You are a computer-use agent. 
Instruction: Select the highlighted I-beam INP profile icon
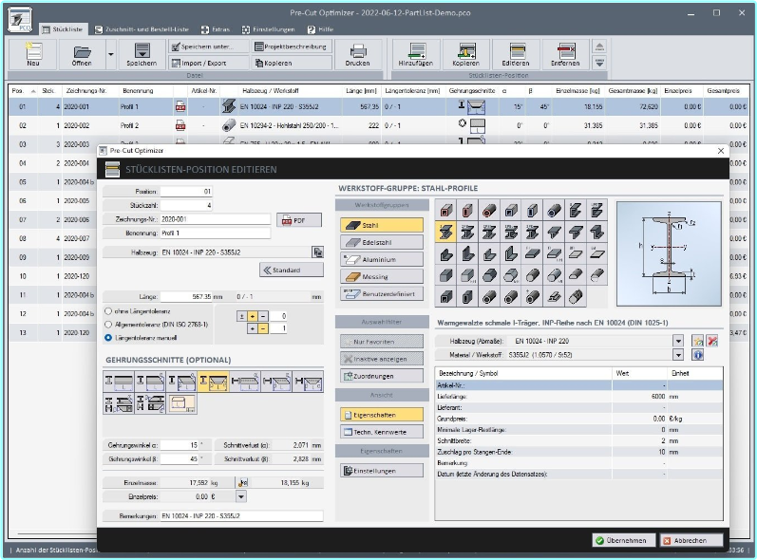click(x=445, y=232)
